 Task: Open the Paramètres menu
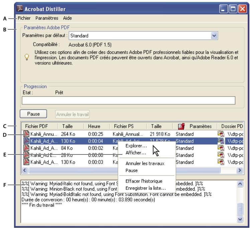47,18
